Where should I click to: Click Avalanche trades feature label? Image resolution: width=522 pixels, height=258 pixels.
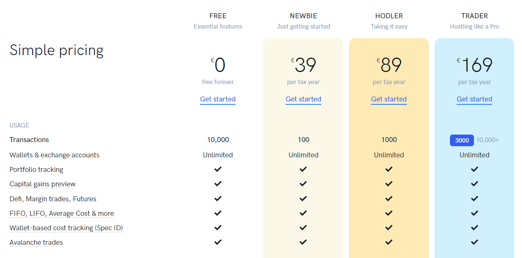coord(36,242)
